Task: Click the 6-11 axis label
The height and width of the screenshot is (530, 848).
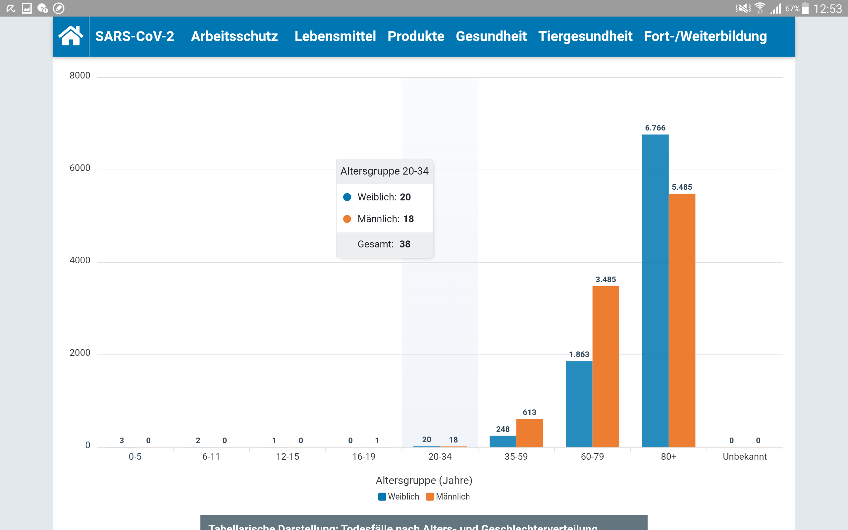Action: click(x=211, y=456)
